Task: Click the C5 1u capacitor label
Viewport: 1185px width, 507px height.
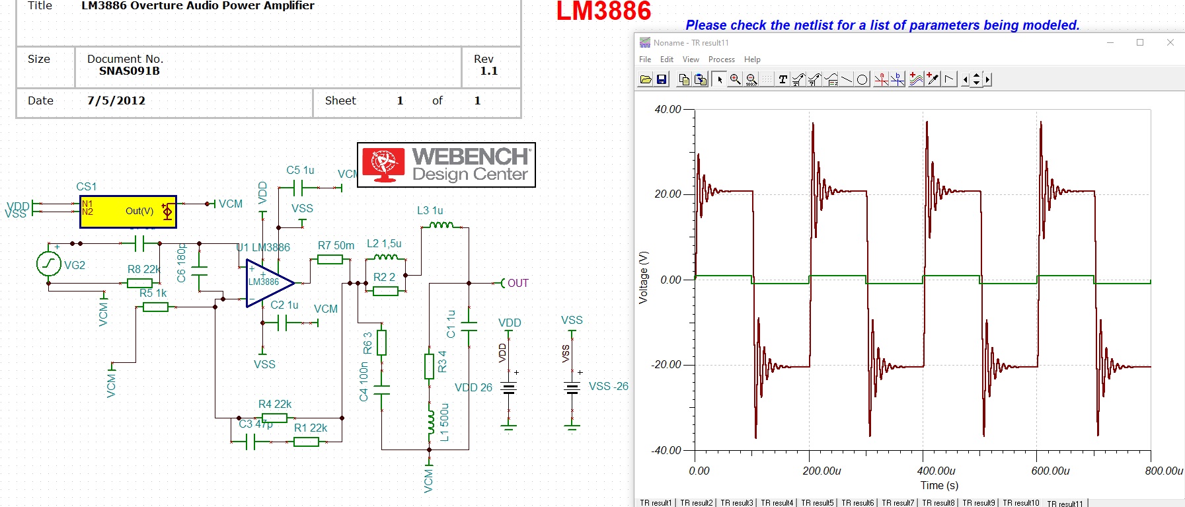Action: [300, 170]
